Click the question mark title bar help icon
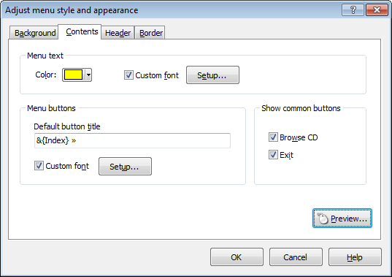The width and height of the screenshot is (392, 277). pos(353,10)
